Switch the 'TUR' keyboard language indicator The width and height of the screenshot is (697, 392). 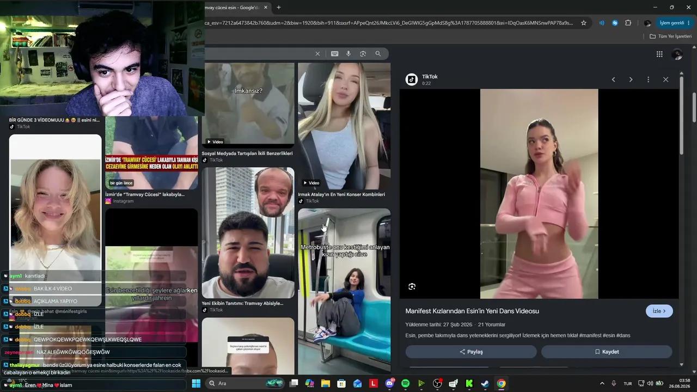tap(628, 383)
